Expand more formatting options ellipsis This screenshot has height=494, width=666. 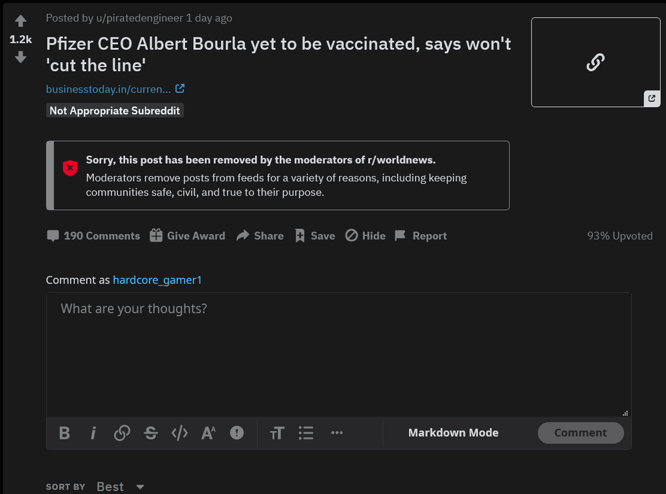click(337, 433)
